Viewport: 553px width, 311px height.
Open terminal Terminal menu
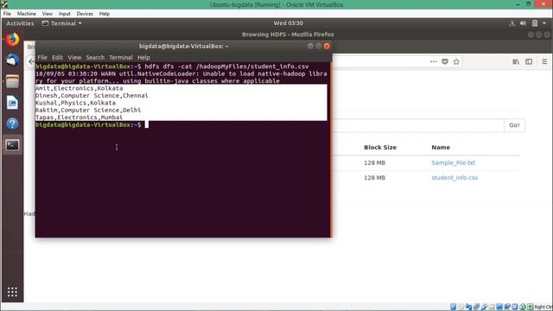pos(121,57)
